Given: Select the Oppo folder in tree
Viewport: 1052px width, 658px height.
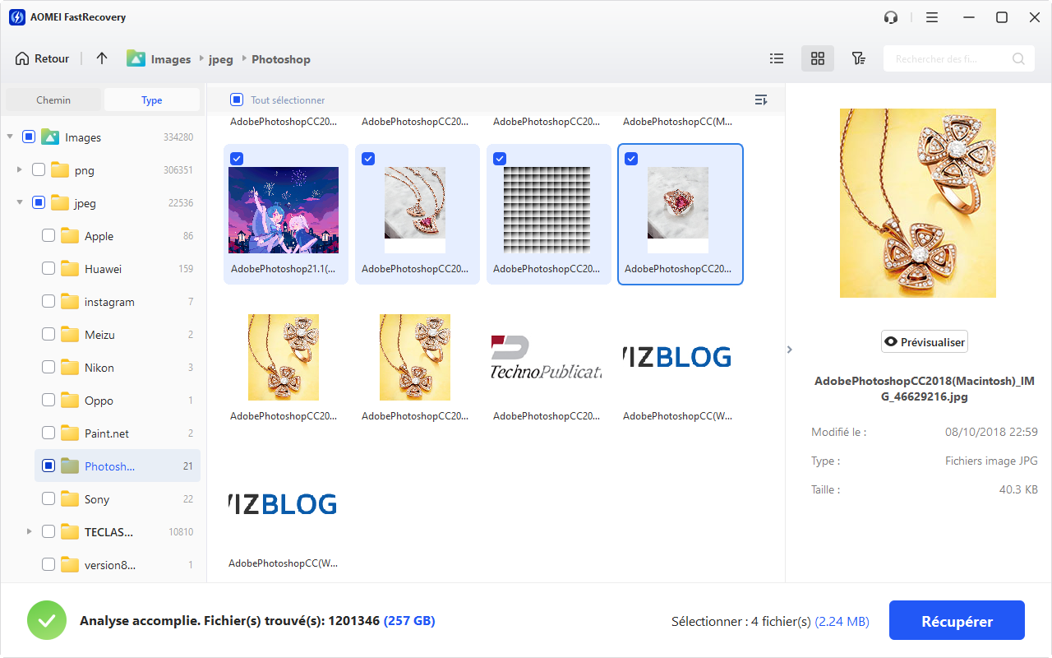Looking at the screenshot, I should [x=118, y=401].
